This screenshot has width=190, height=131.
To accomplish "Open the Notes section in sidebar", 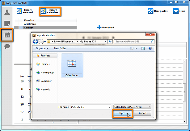I will click(x=7, y=23).
